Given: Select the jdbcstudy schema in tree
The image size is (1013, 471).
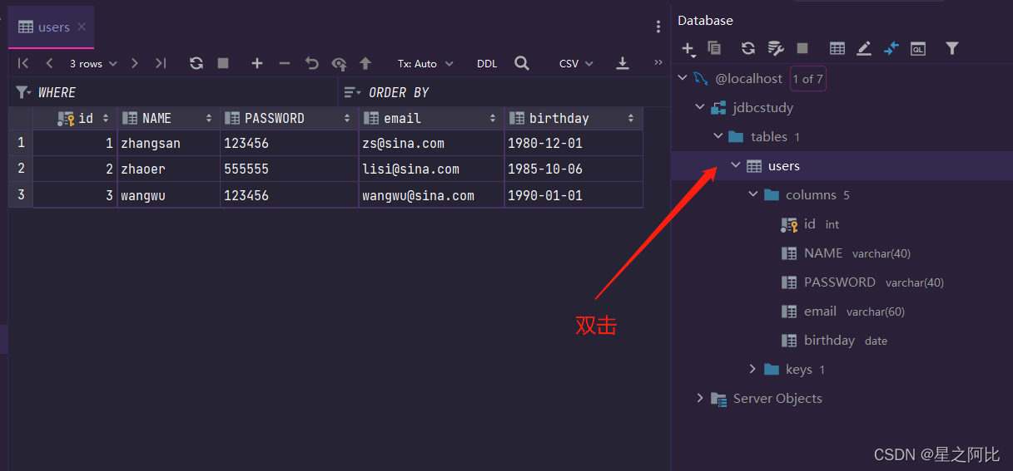Looking at the screenshot, I should point(752,107).
